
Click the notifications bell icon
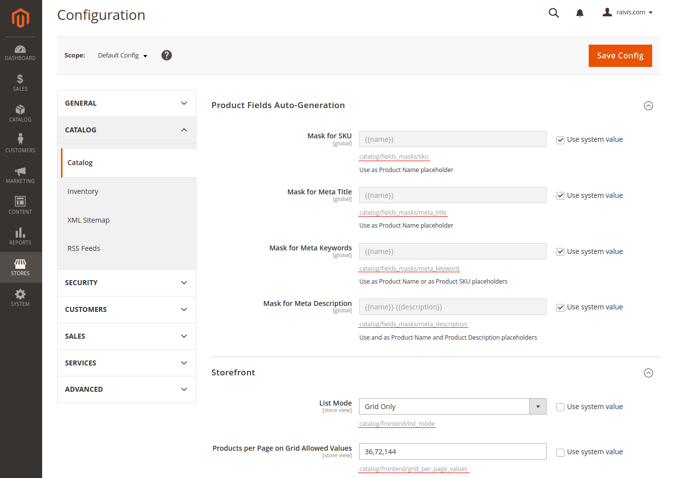tap(579, 13)
